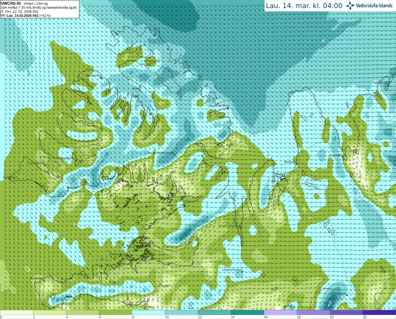Viewport: 396px width, 319px height.
Task: Click the 2–4 m/s light yellow-green legend swatch
Action: 49,312
